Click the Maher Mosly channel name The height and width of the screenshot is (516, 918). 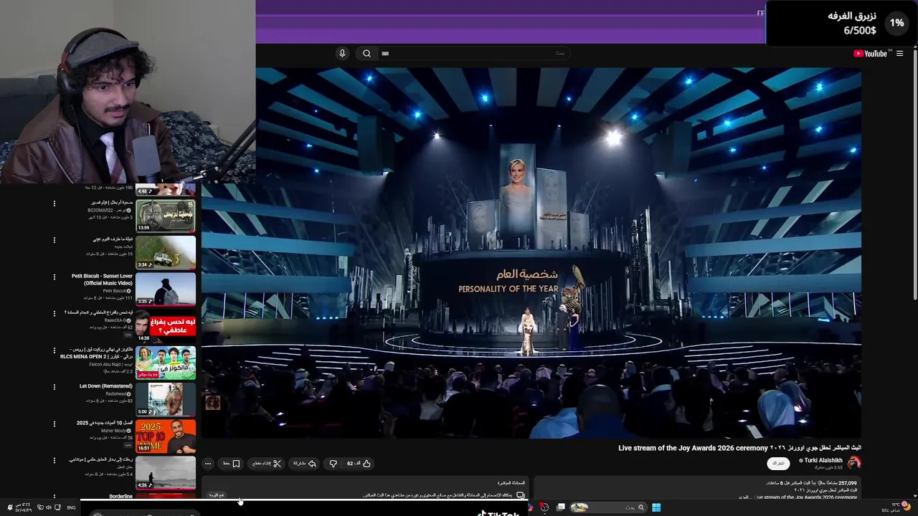pos(115,431)
